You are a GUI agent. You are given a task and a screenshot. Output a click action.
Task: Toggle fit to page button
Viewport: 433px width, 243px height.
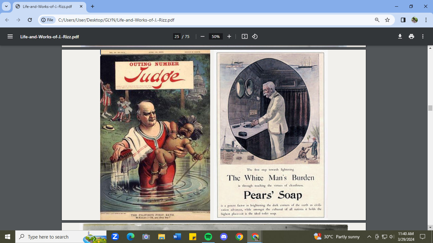coord(244,36)
